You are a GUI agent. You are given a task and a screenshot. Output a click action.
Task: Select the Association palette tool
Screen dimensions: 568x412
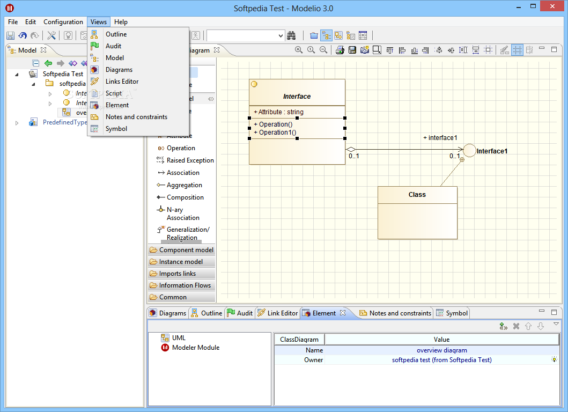[178, 173]
